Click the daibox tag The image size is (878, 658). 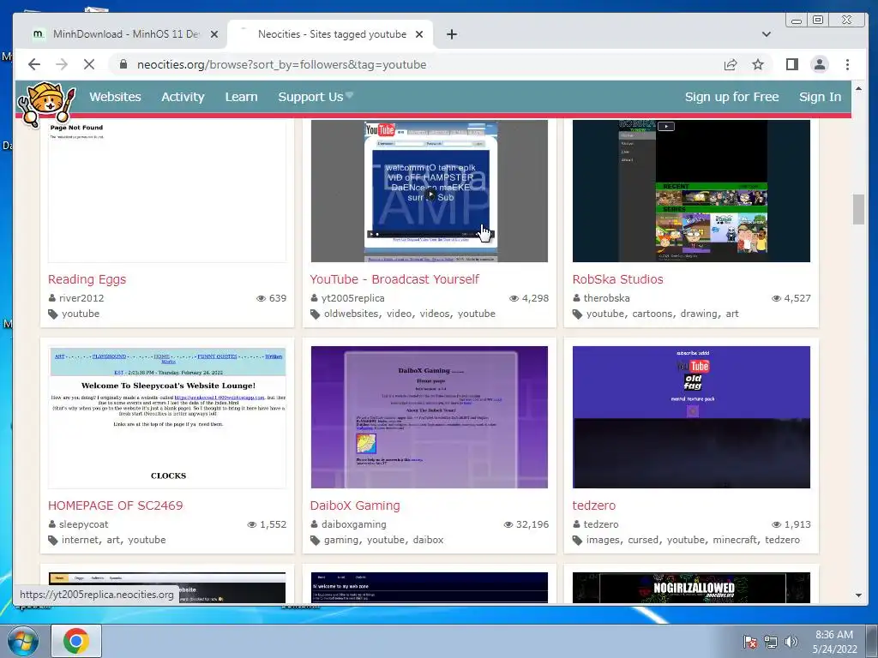pyautogui.click(x=428, y=540)
